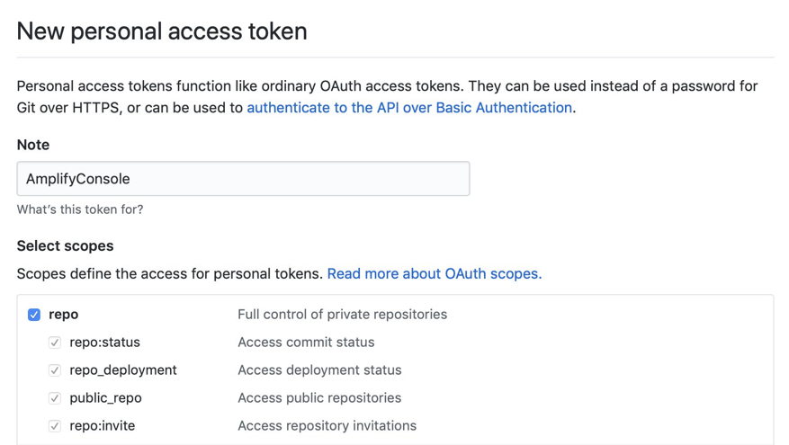
Task: Click the New personal access token heading
Action: pos(162,31)
